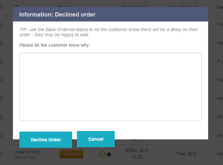This screenshot has width=223, height=165.
Task: Click the Belinda Clark customer name
Action: click(x=25, y=157)
